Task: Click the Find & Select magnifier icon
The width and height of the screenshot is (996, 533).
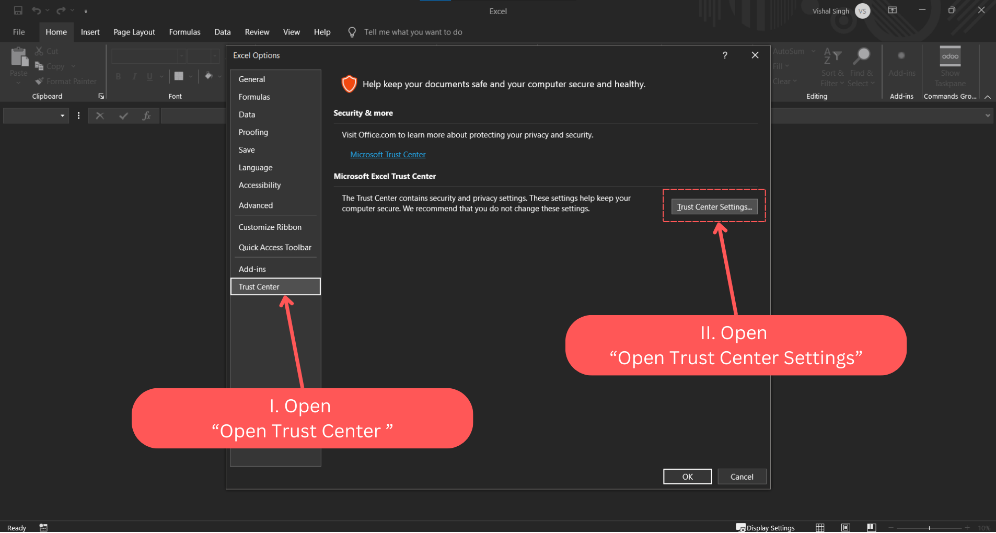Action: 862,55
